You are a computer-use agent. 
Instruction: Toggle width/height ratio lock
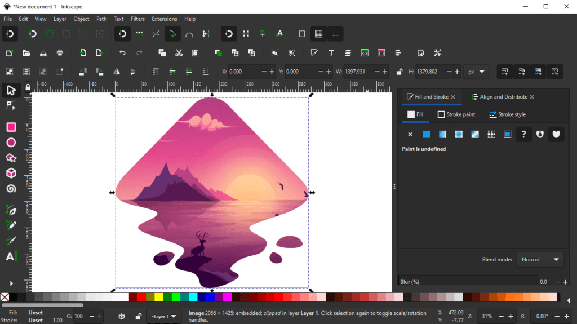click(400, 72)
